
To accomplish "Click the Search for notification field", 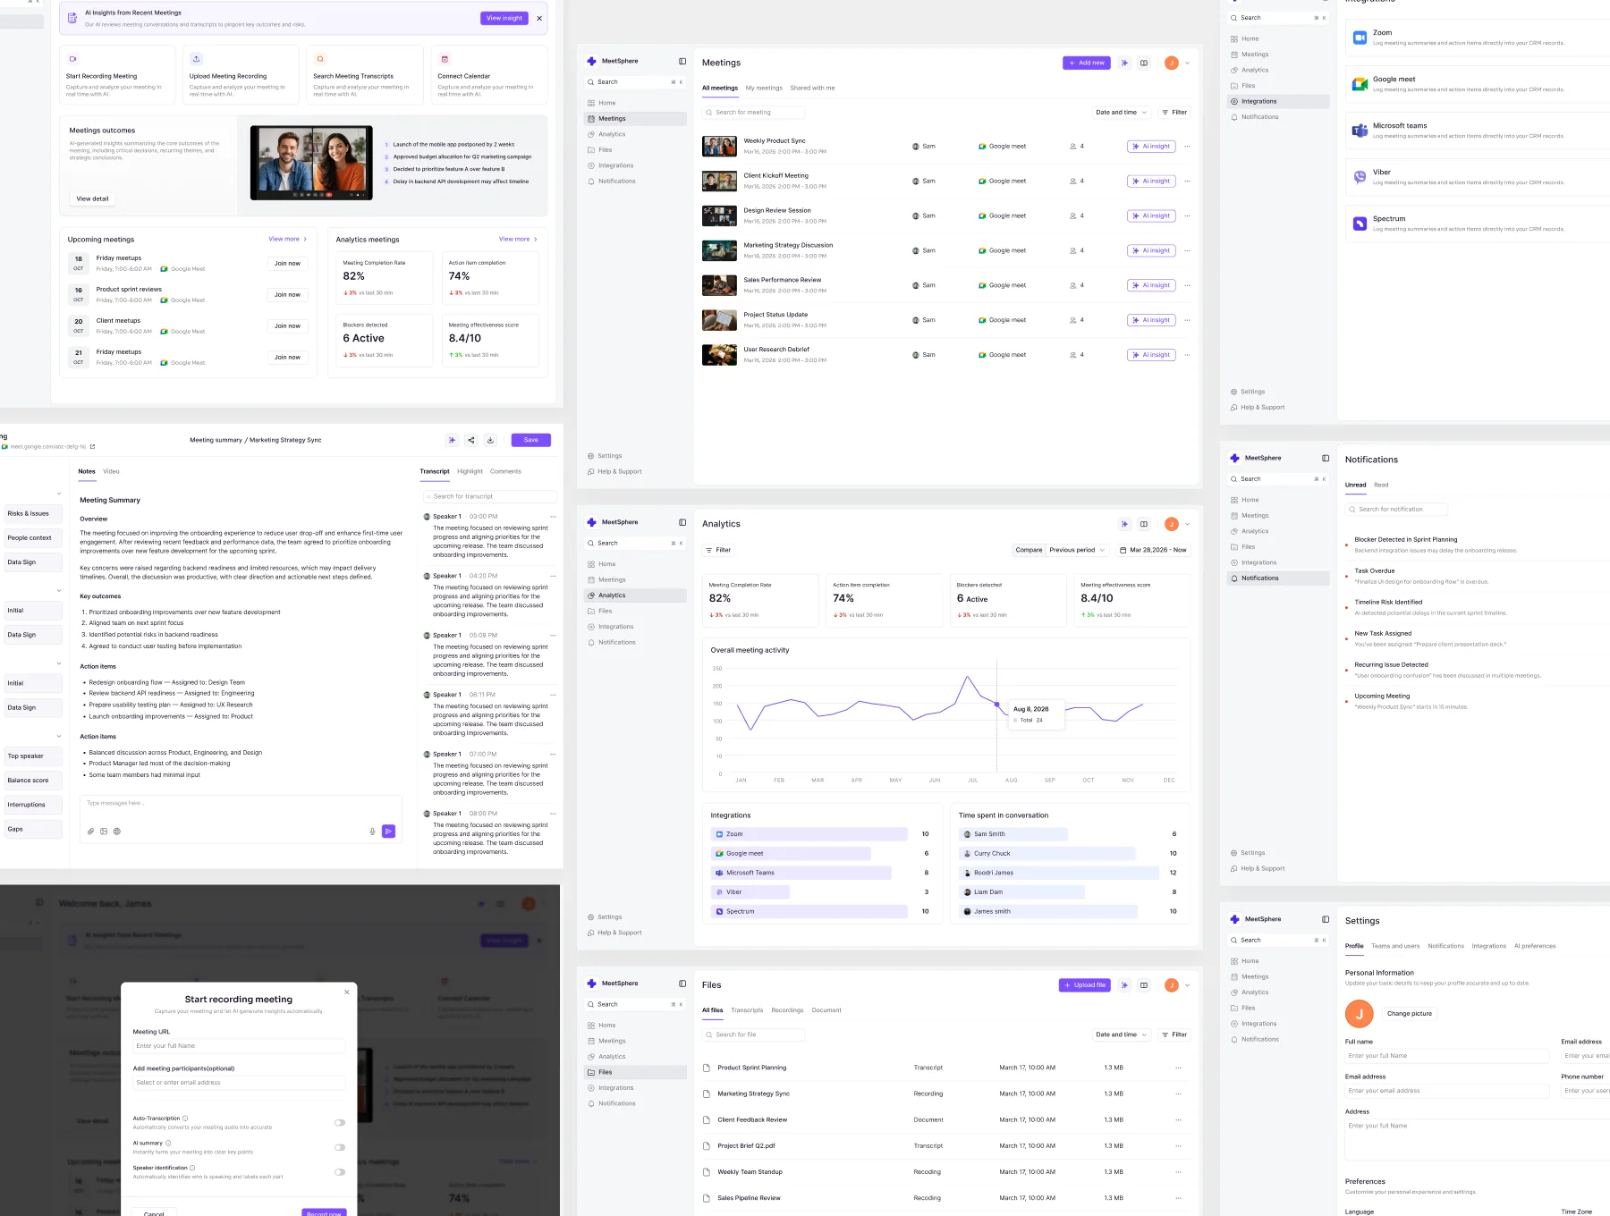I will pyautogui.click(x=1396, y=510).
